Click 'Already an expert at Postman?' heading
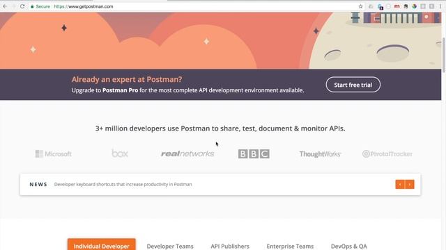Viewport: 446px width, 250px height. pyautogui.click(x=127, y=79)
